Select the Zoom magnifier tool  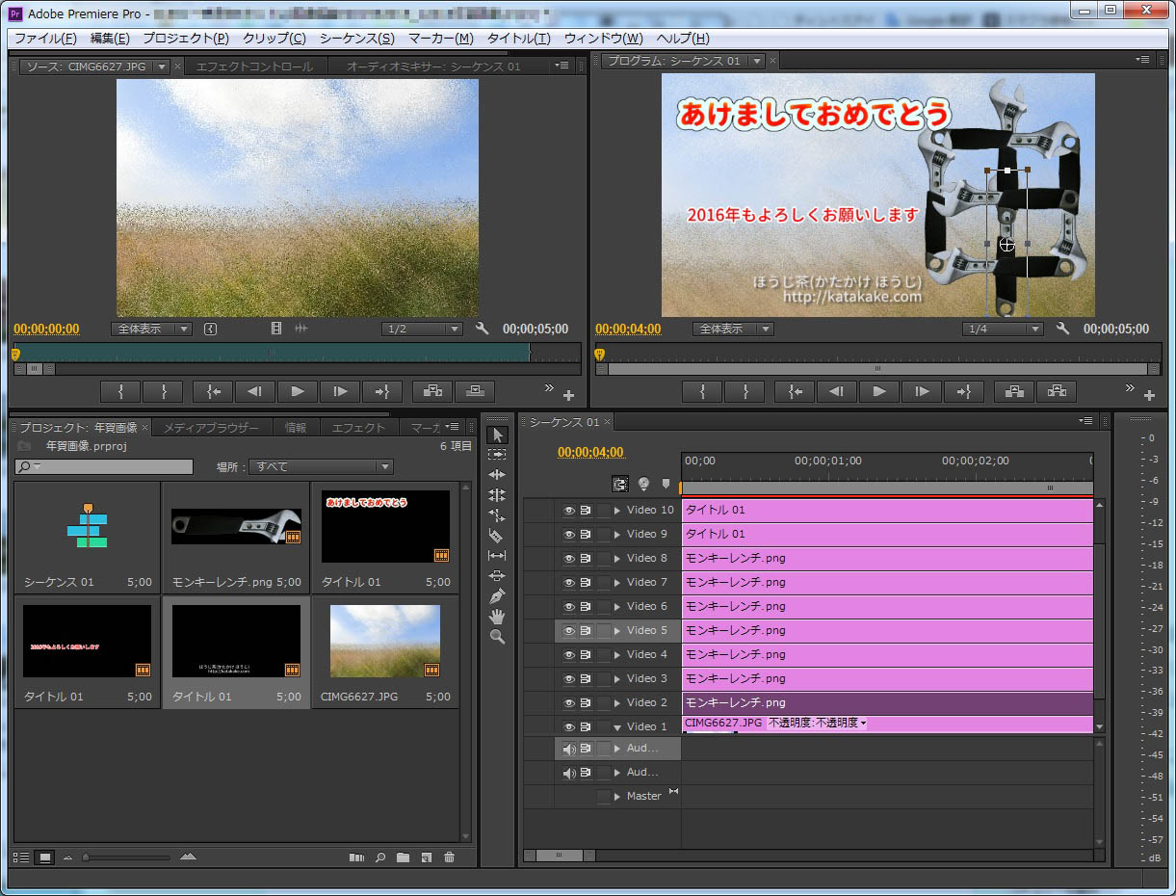tap(497, 637)
